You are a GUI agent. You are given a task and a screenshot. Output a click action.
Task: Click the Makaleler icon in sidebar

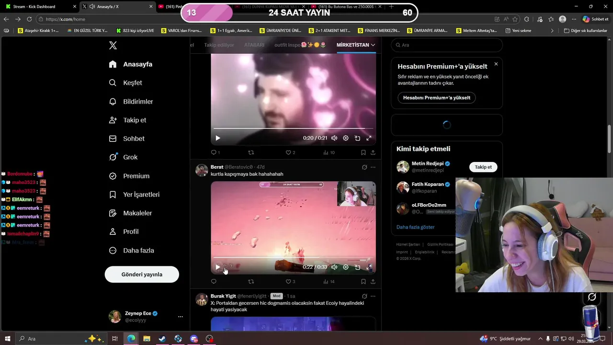113,213
